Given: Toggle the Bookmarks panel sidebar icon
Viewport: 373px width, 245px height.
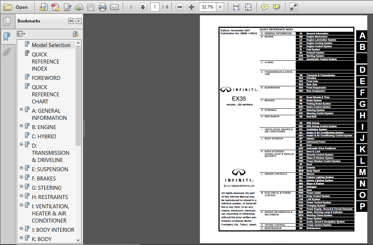Looking at the screenshot, I should 7,36.
